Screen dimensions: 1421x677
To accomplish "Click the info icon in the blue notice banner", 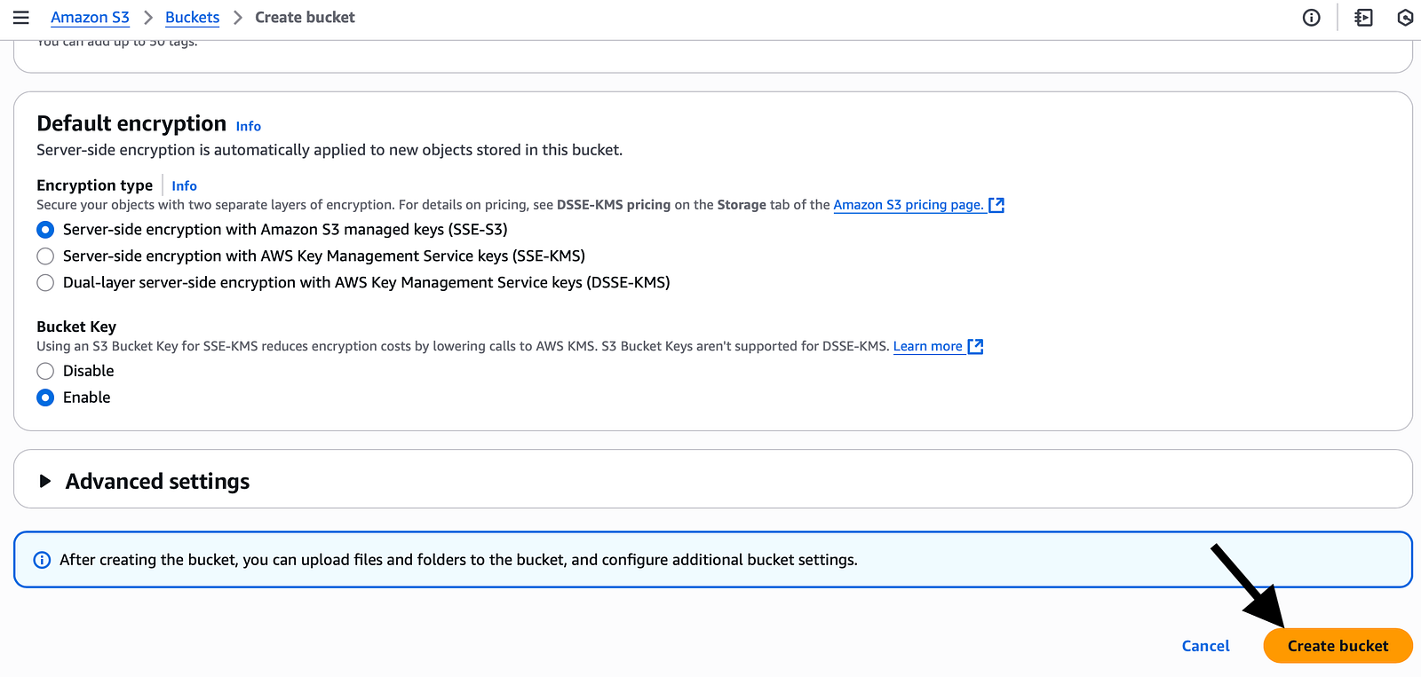I will [x=42, y=560].
